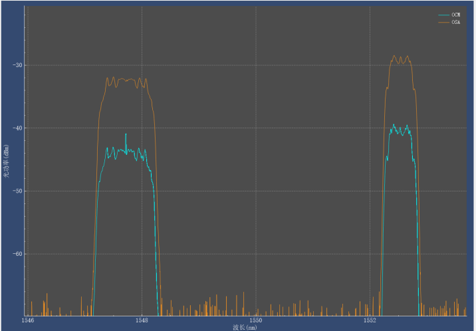
Task: Click the -40 y-axis tick label
Action: (16, 128)
